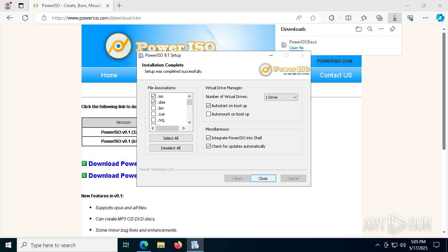The height and width of the screenshot is (252, 448).
Task: Close the PowerISO browser tab
Action: (x=107, y=6)
